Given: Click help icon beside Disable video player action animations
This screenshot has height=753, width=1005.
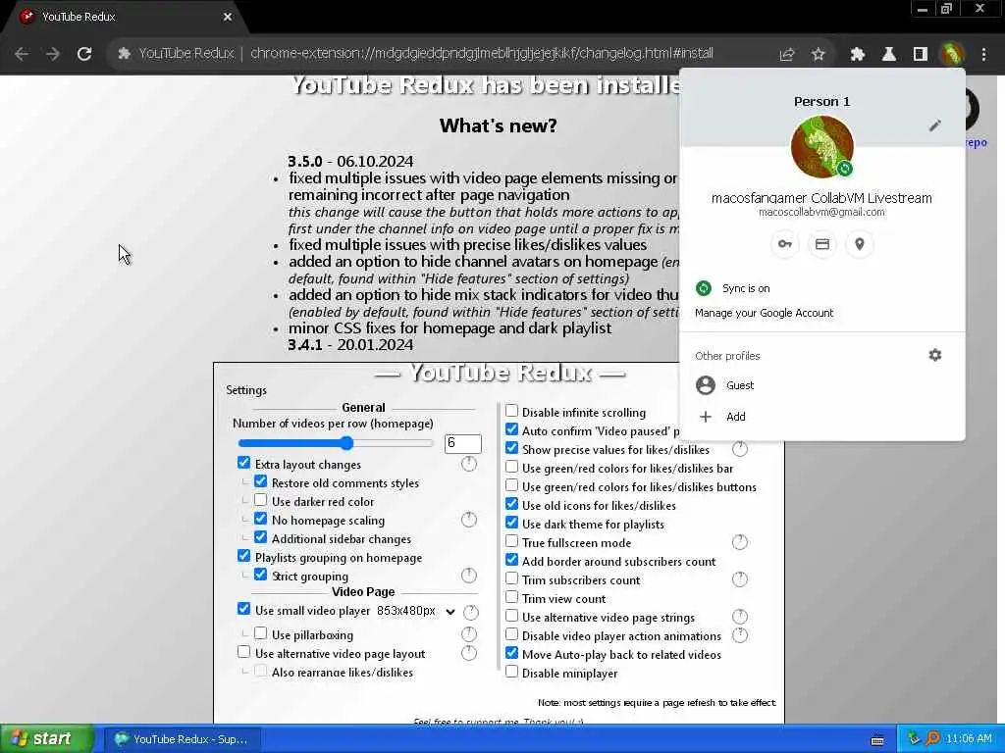Looking at the screenshot, I should tap(740, 635).
